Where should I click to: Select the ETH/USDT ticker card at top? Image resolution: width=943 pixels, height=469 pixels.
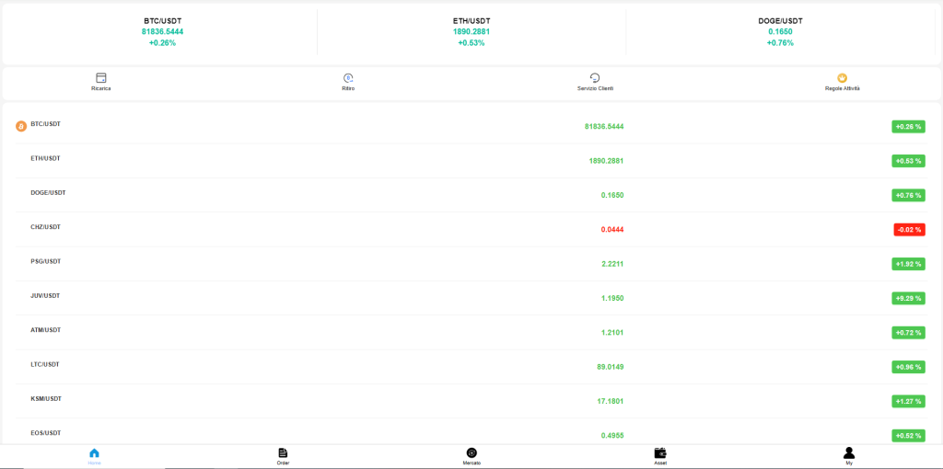point(471,32)
